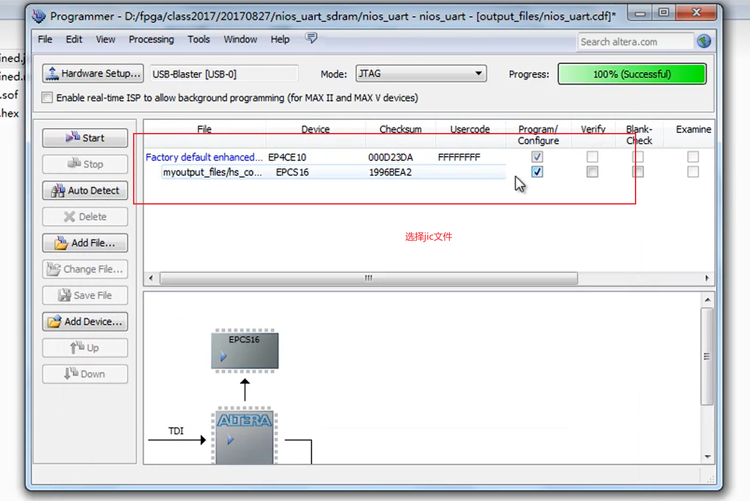Enable real-time ISP background programming checkbox
Image resolution: width=750 pixels, height=501 pixels.
click(47, 98)
